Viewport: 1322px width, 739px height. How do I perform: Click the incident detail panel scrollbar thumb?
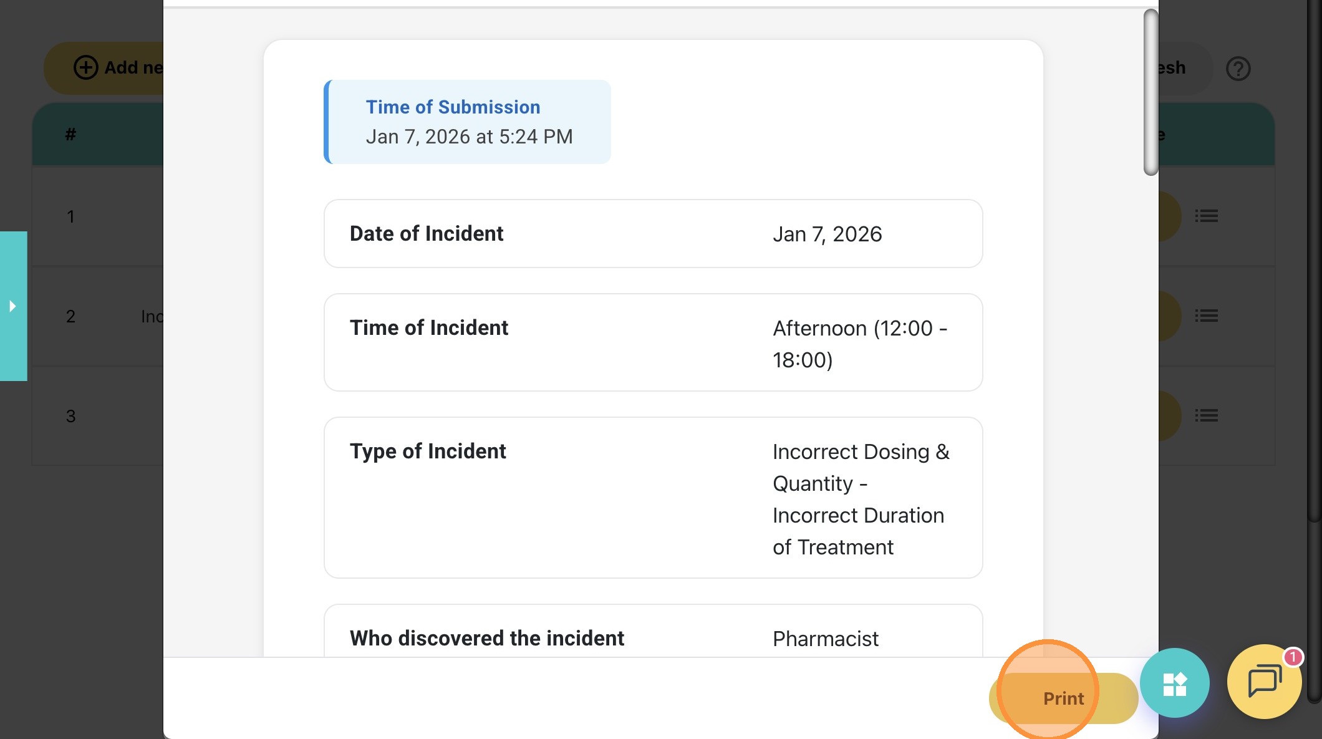coord(1151,92)
